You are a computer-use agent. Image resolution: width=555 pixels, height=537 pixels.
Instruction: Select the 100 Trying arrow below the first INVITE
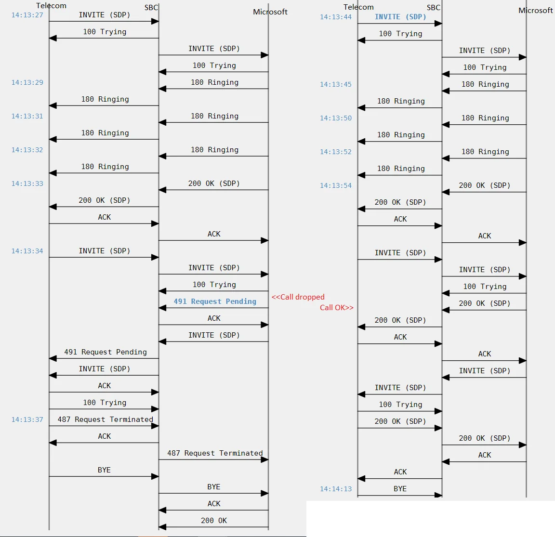click(104, 32)
